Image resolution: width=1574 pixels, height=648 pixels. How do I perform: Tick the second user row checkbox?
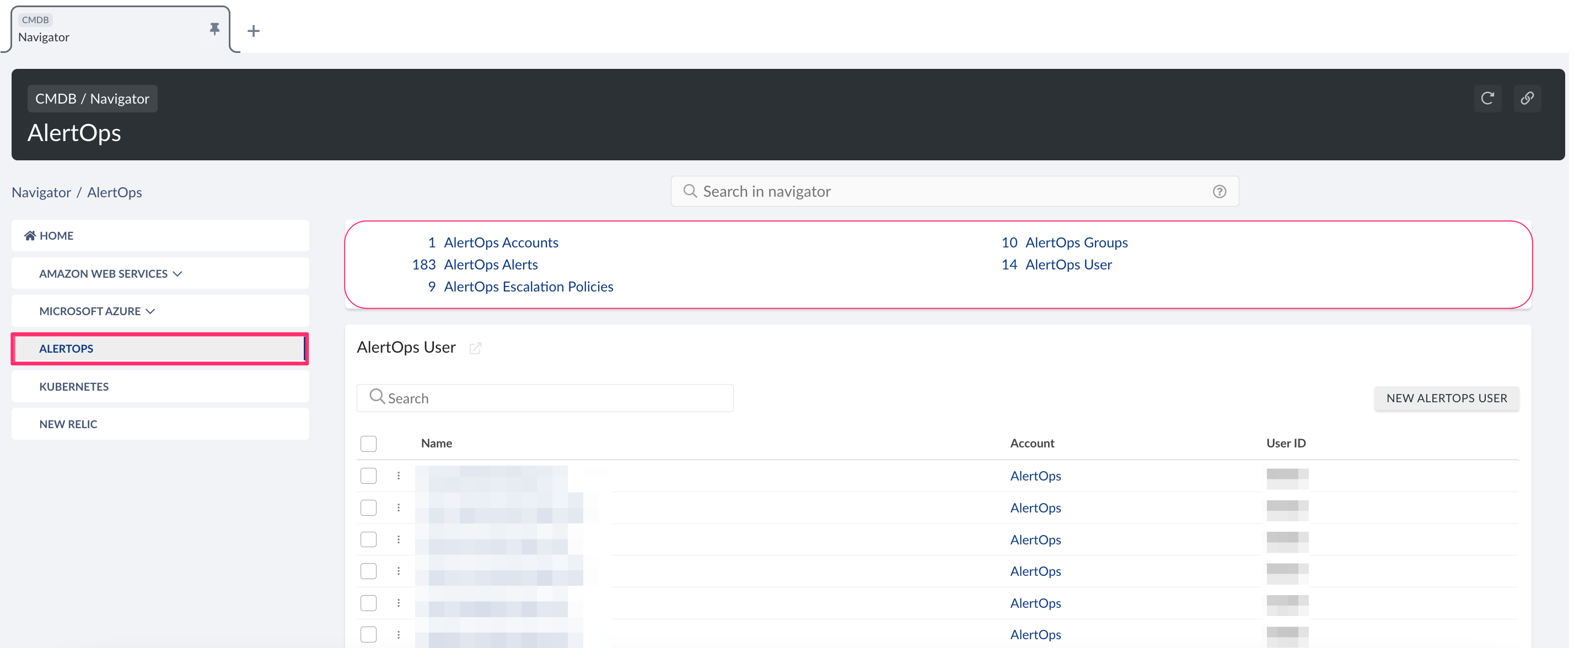pyautogui.click(x=368, y=508)
